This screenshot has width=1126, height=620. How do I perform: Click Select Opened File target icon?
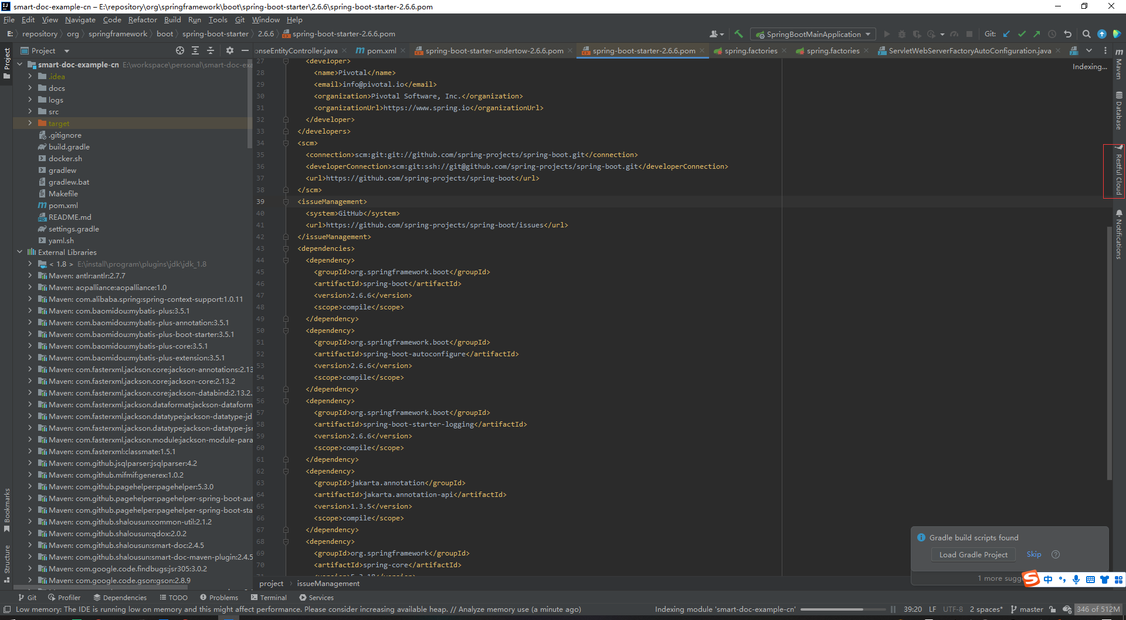click(180, 51)
